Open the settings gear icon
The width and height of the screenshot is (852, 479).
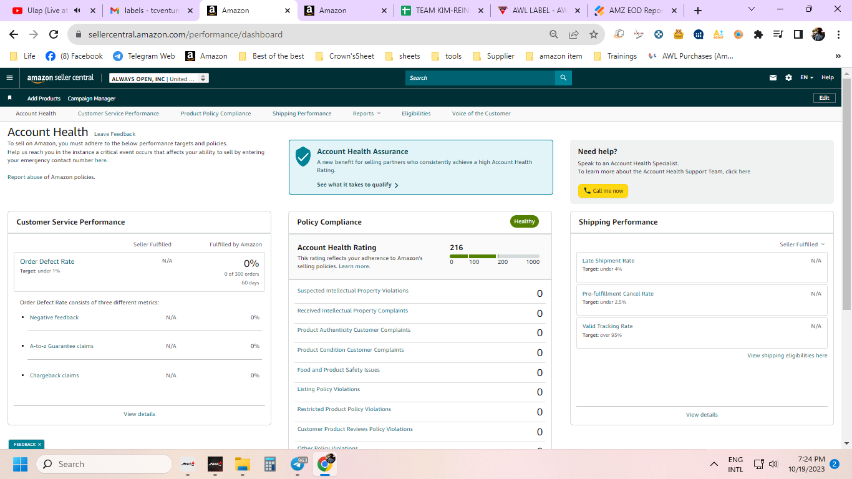789,78
